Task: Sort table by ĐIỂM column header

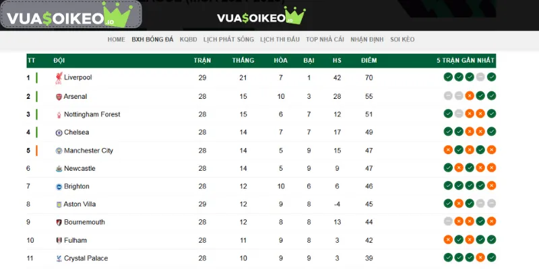Action: (x=369, y=61)
